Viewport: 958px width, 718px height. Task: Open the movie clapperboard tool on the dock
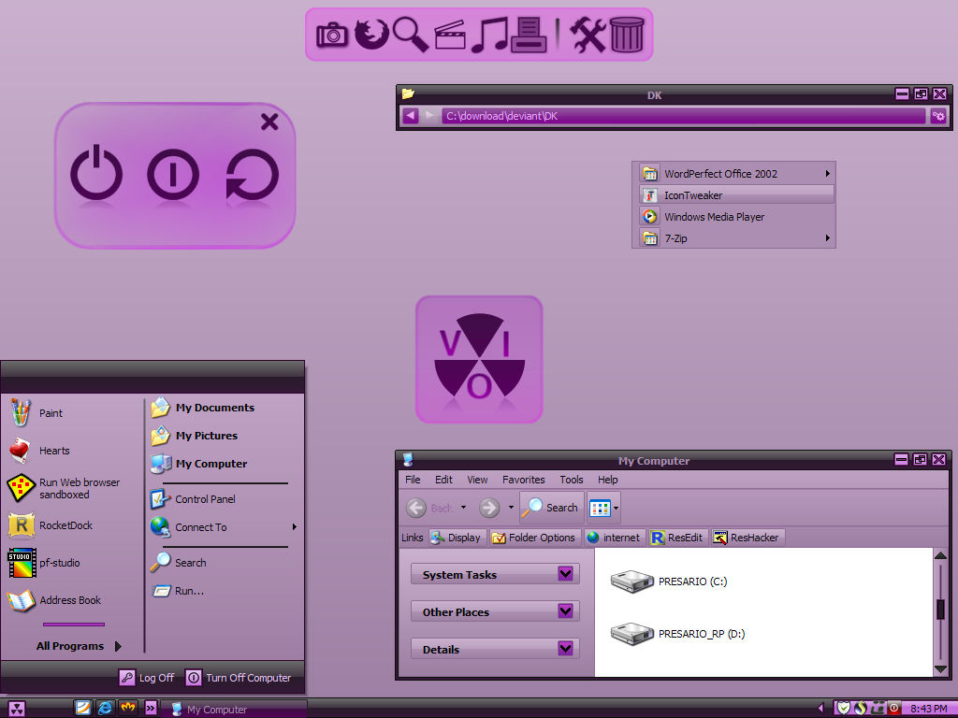pos(450,35)
